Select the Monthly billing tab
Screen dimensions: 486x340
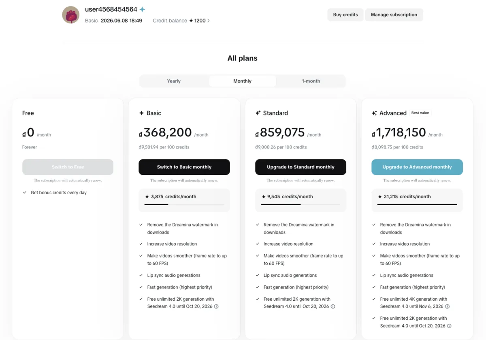coord(243,81)
